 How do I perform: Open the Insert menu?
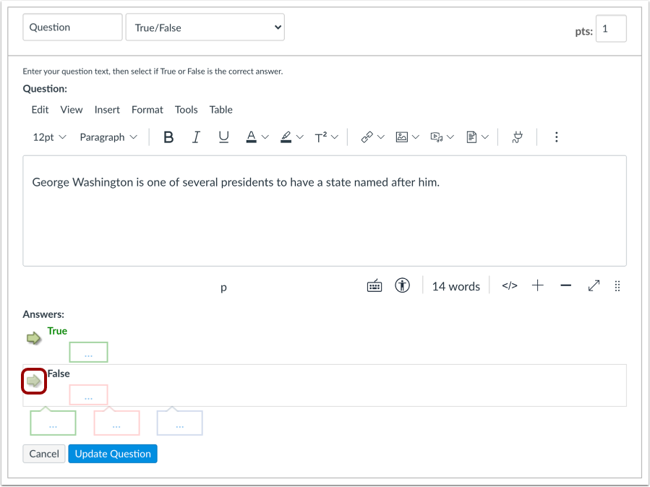[x=107, y=110]
